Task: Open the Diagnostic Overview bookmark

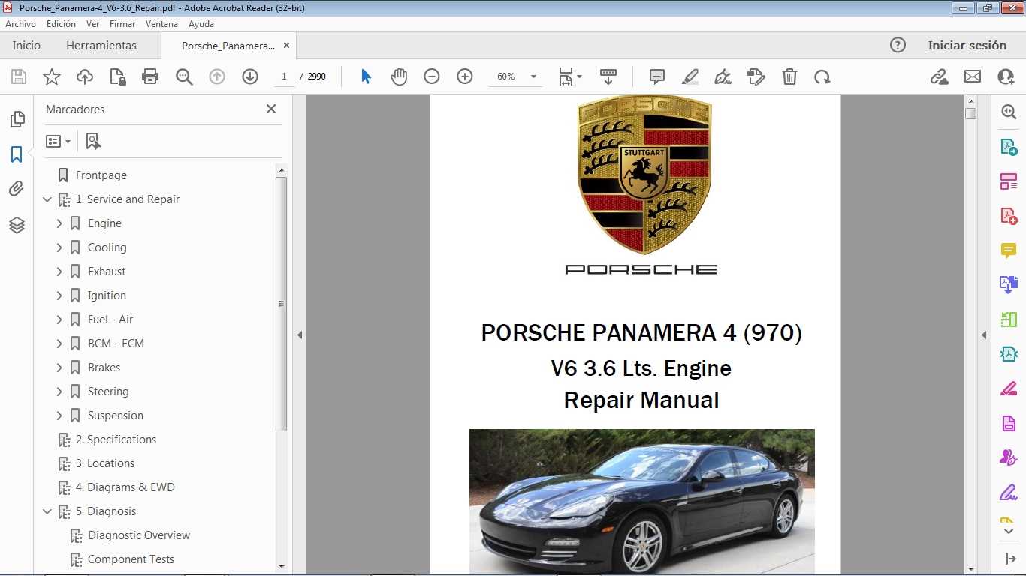Action: (139, 535)
